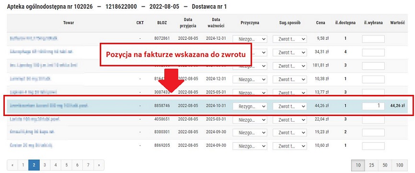Show 25 items per page
The height and width of the screenshot is (173, 415).
[x=371, y=165]
